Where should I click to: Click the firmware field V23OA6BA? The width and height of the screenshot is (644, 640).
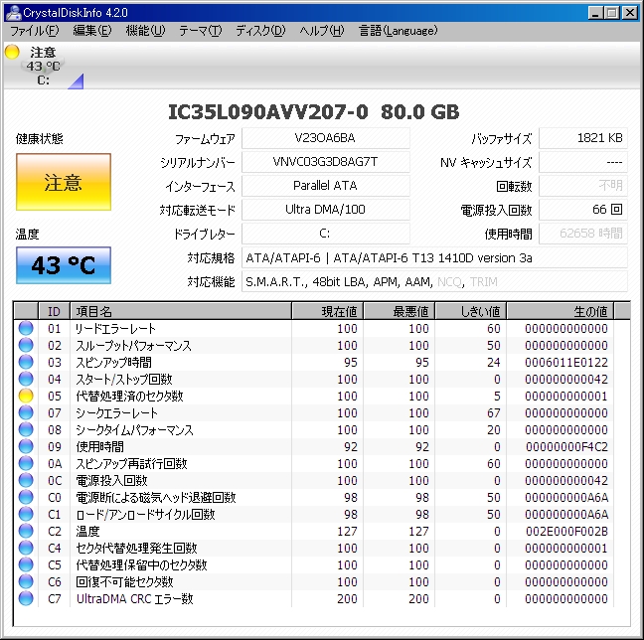[325, 138]
